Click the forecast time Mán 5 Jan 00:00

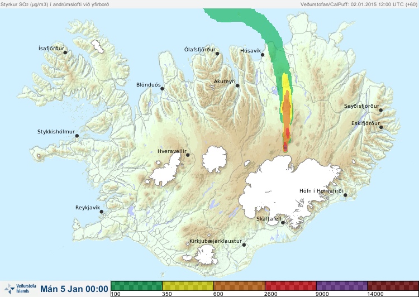(x=74, y=289)
